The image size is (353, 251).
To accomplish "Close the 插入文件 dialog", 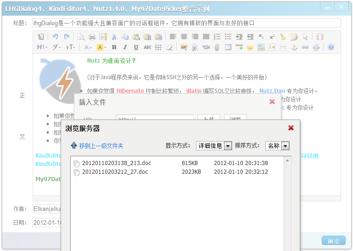I will coord(272,102).
